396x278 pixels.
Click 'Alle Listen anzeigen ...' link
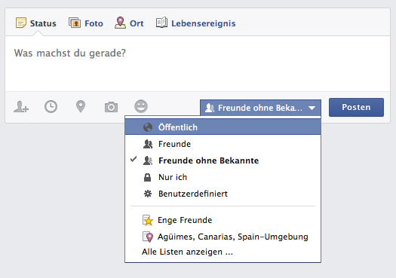(x=187, y=252)
